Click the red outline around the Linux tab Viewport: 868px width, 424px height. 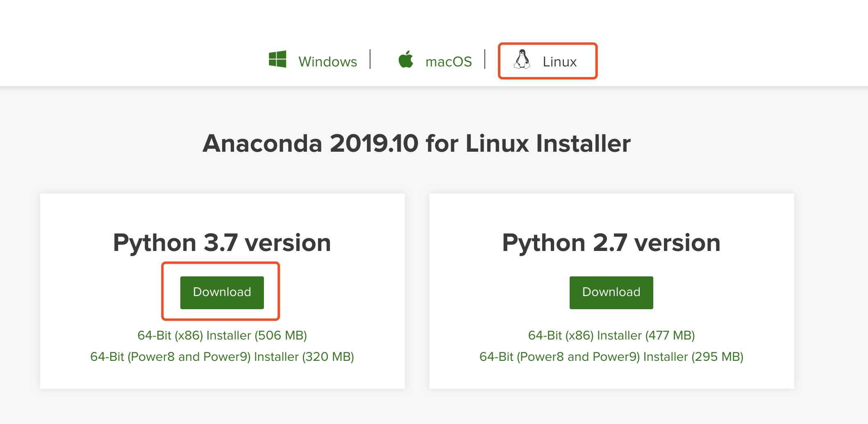(x=548, y=44)
